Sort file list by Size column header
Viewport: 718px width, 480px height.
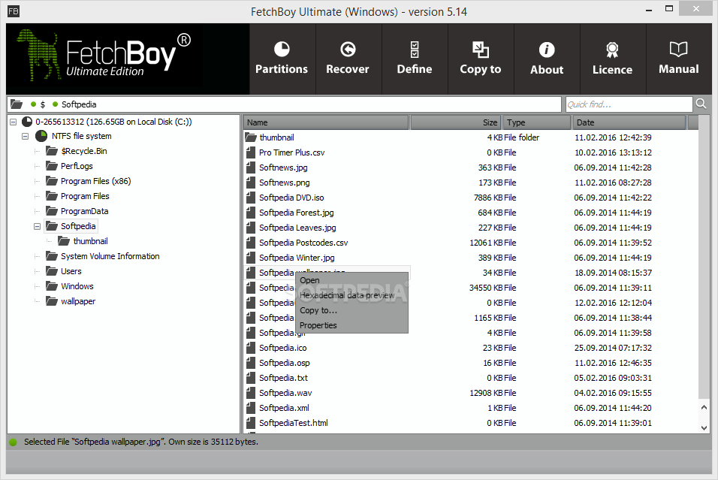tap(456, 122)
